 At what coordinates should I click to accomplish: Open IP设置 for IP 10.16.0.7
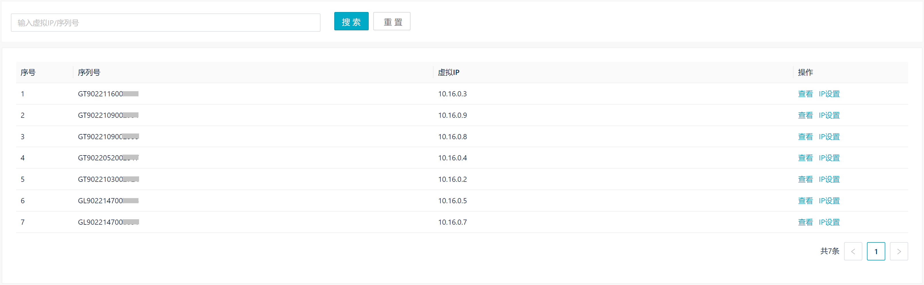tap(829, 222)
